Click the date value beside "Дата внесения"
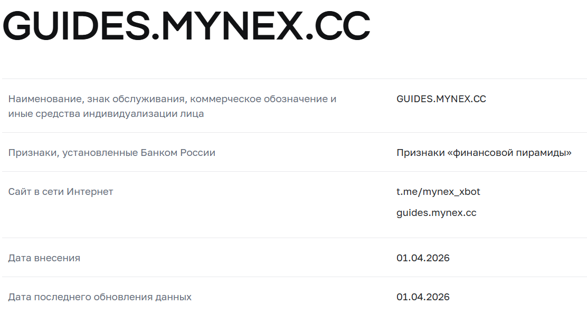Image resolution: width=587 pixels, height=315 pixels. 423,258
